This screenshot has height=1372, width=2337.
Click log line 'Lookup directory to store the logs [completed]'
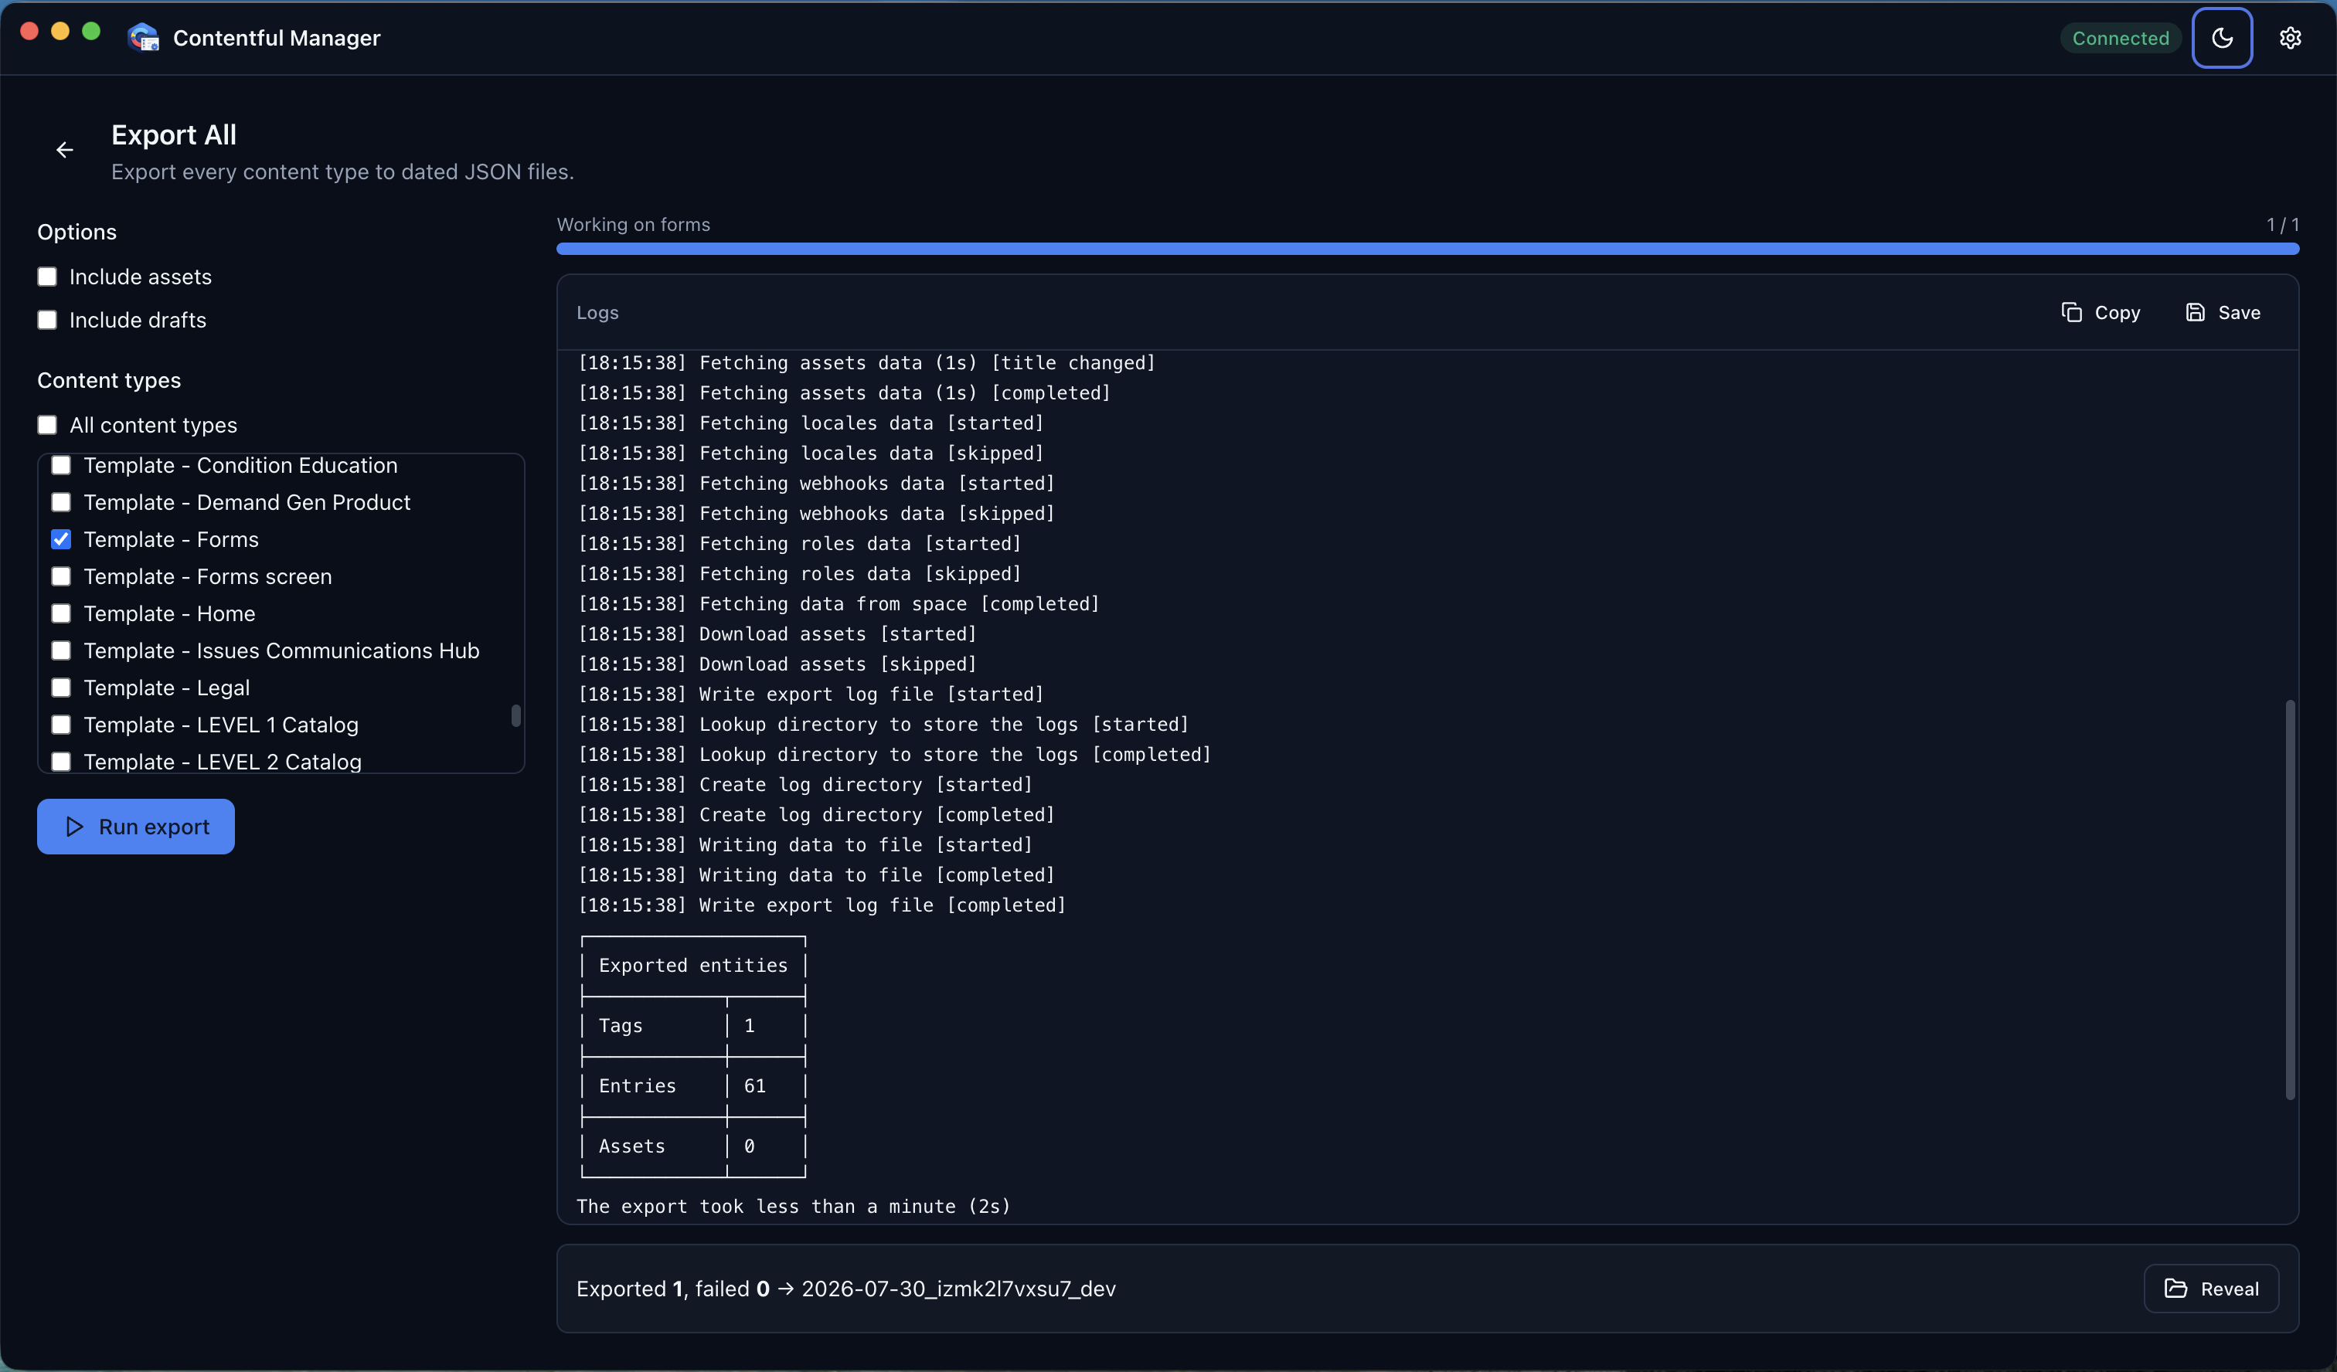tap(894, 755)
